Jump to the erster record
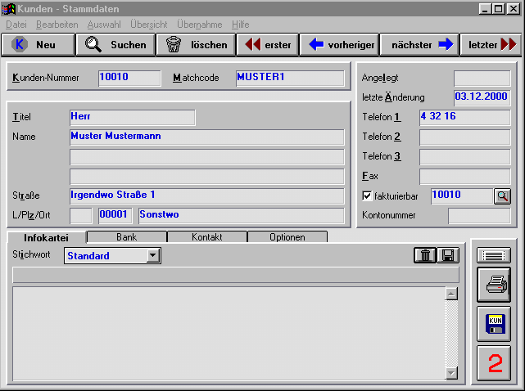Screen dimensions: 525x391 tap(268, 45)
